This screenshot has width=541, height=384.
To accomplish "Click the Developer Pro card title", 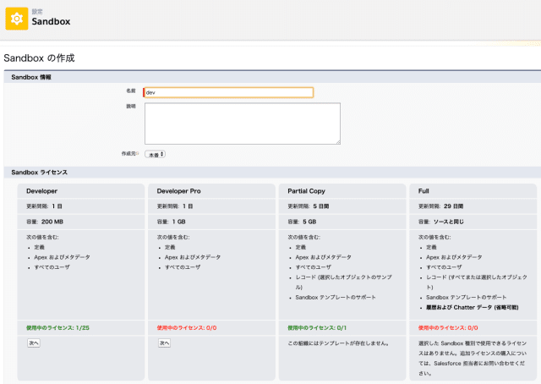I will (178, 191).
